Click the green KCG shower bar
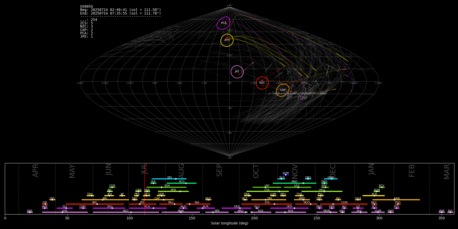Screen dimensions: 458x229 pos(181,183)
